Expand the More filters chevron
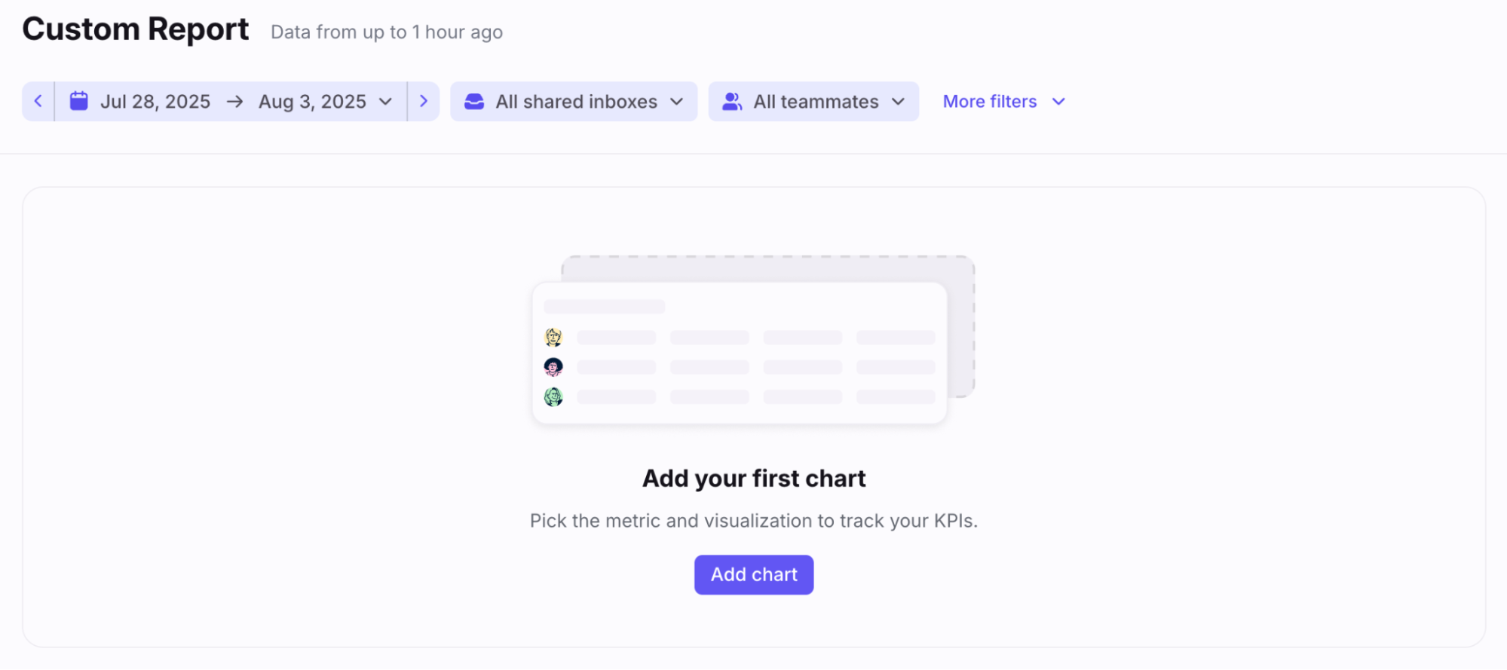The width and height of the screenshot is (1507, 670). [1058, 102]
